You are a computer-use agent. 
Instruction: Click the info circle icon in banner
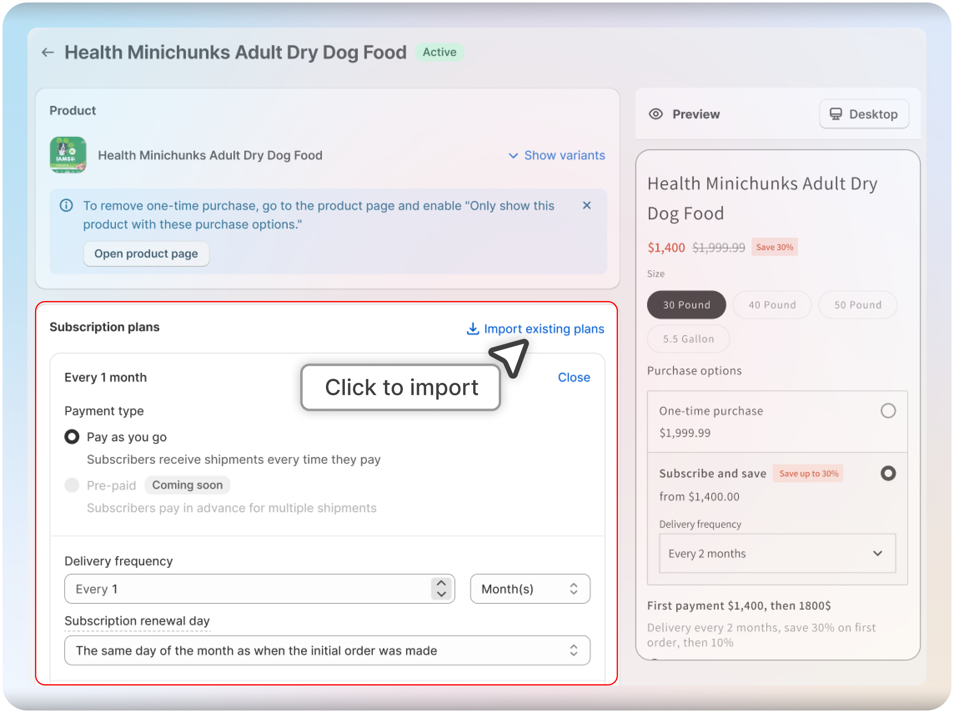(x=66, y=205)
